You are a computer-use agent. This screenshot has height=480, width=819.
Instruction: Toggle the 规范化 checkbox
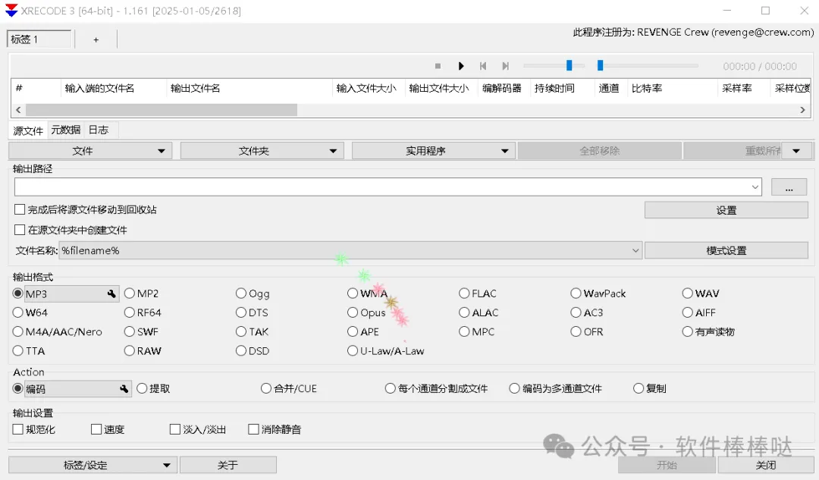[x=17, y=429]
